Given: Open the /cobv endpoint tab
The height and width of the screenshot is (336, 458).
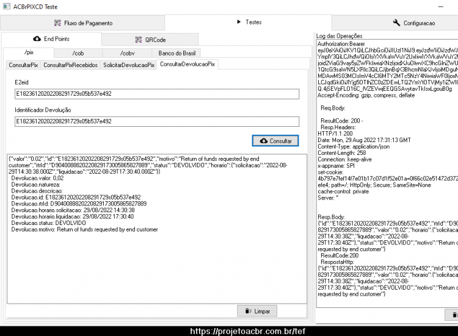Looking at the screenshot, I should tap(128, 54).
